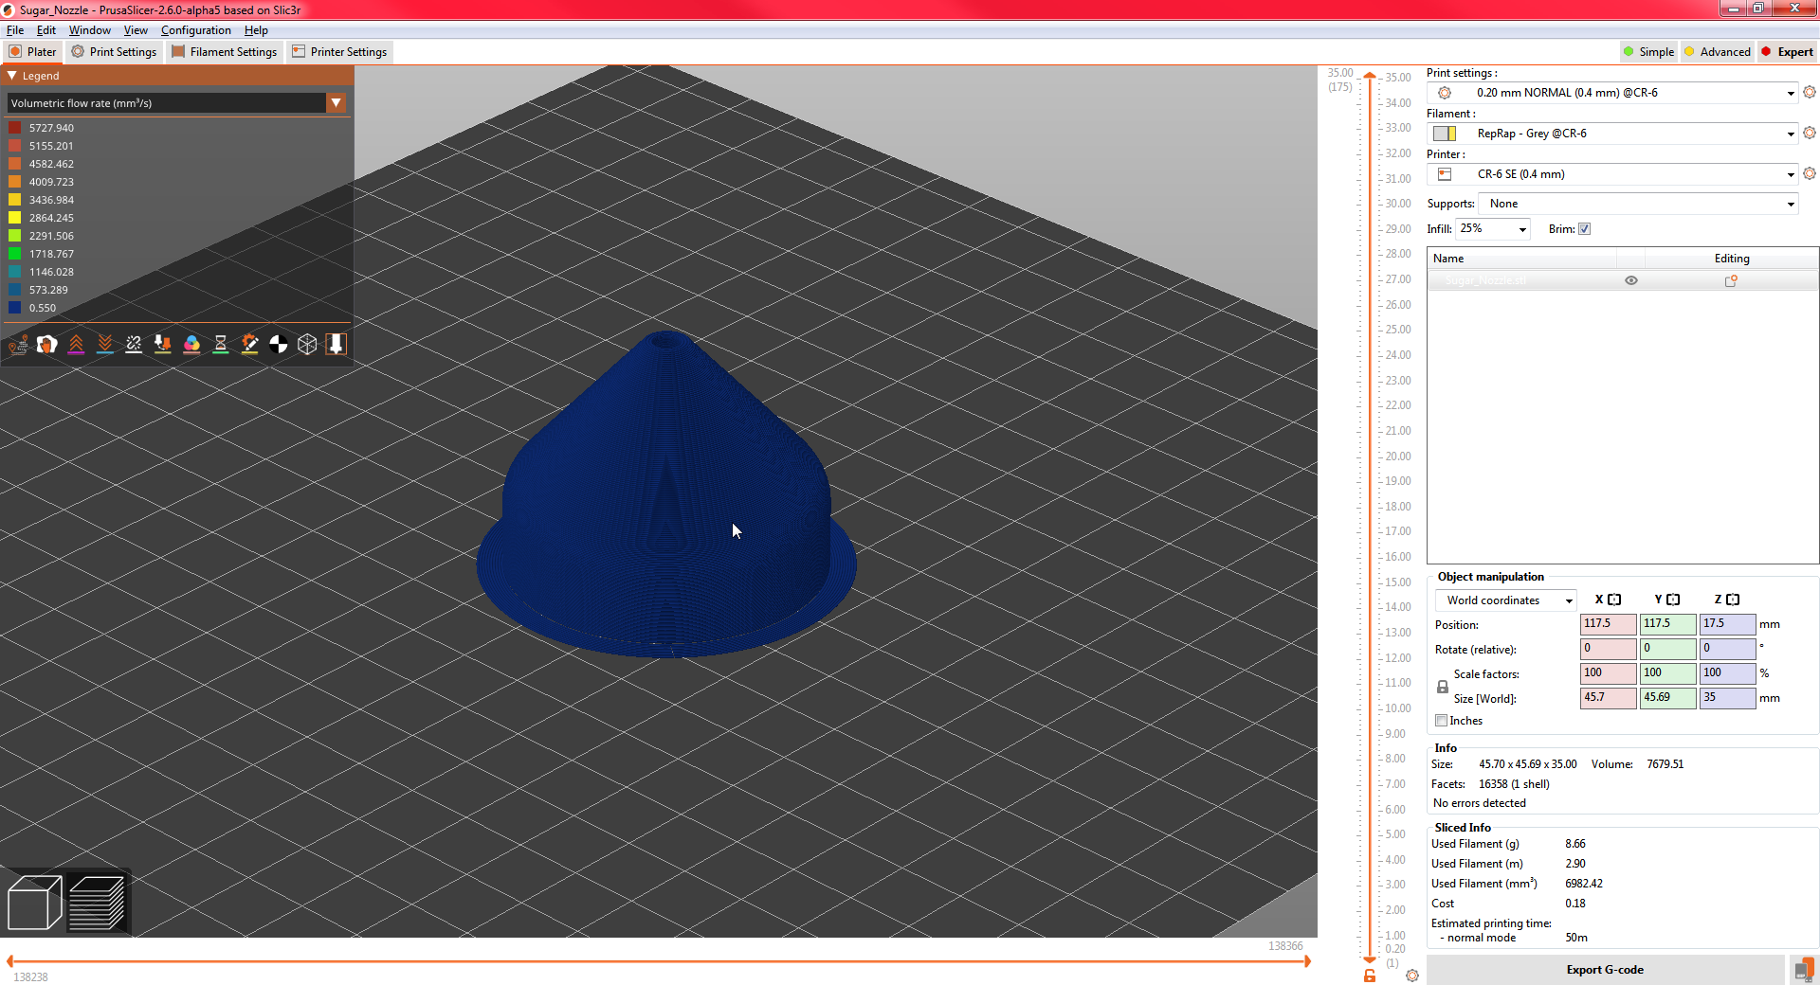Edit print settings preset gear icon

point(1810,92)
